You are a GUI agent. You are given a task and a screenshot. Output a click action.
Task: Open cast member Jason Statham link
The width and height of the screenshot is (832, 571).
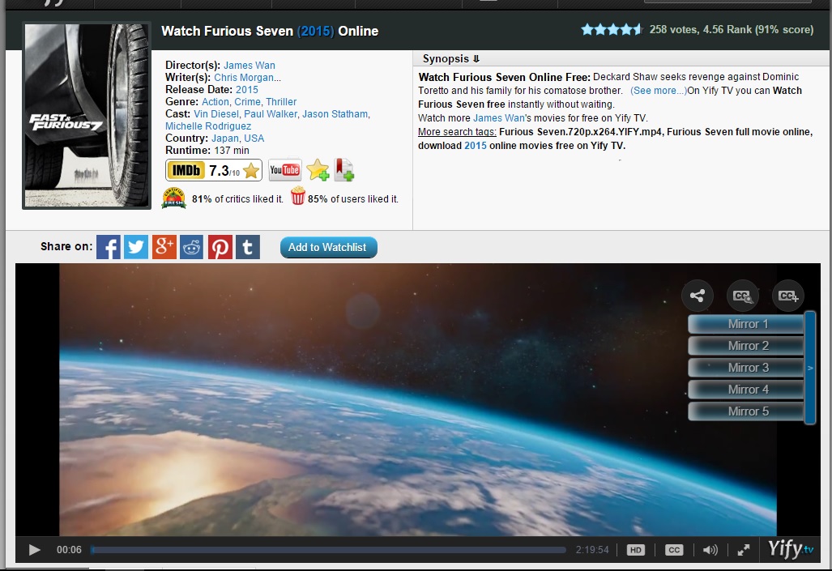(x=335, y=114)
